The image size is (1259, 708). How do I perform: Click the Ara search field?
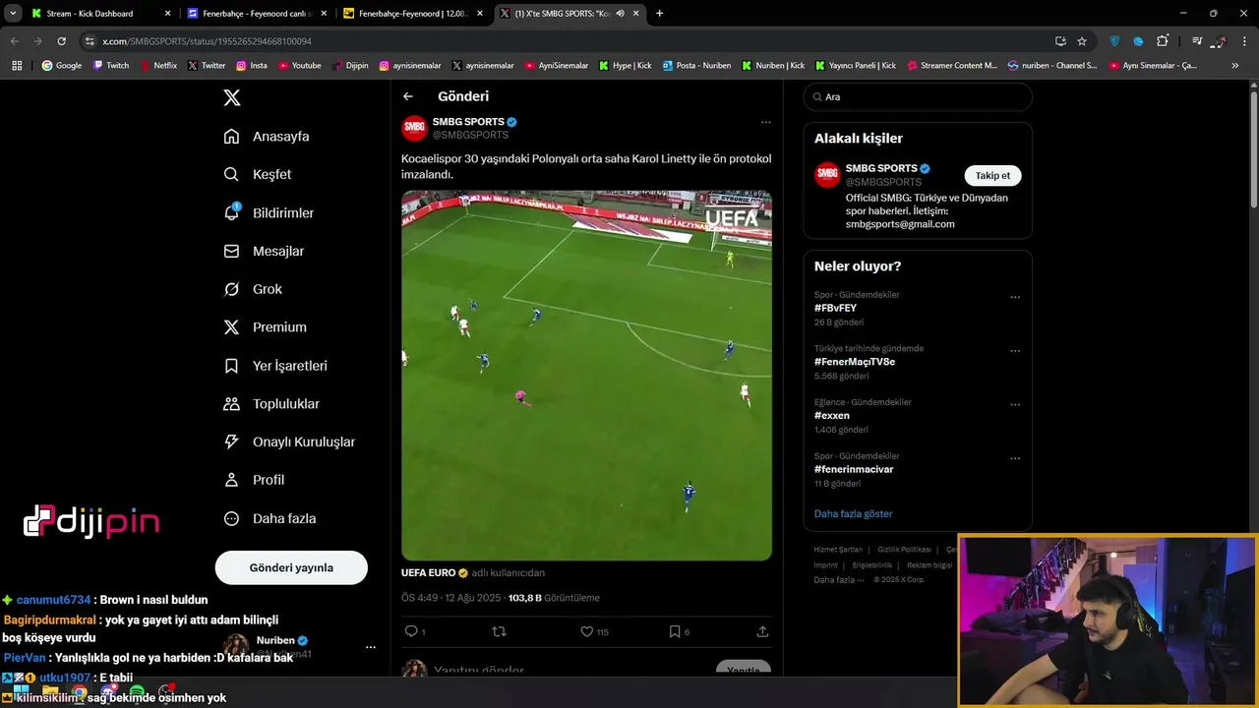pyautogui.click(x=918, y=96)
